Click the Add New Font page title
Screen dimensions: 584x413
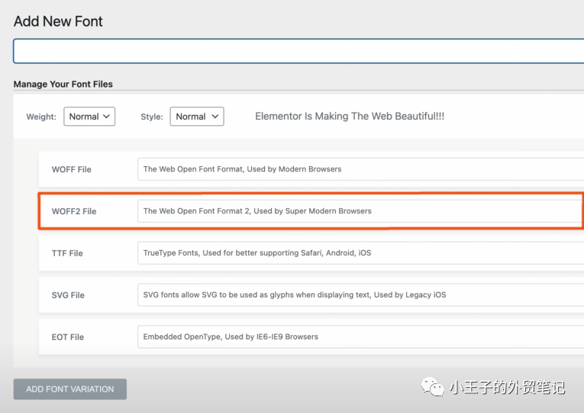coord(58,21)
